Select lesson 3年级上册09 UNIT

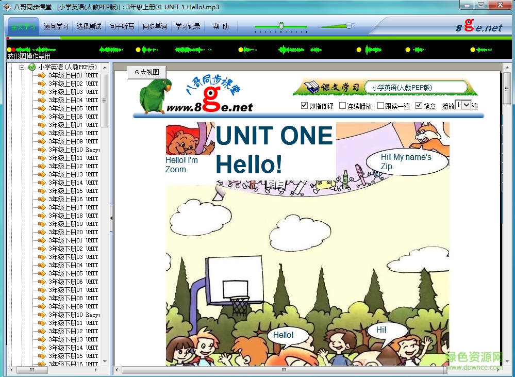[73, 141]
